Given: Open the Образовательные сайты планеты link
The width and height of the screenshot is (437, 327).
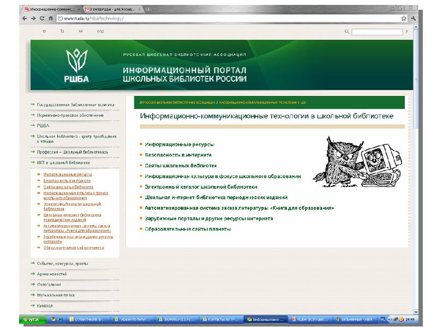Looking at the screenshot, I should coord(188,229).
